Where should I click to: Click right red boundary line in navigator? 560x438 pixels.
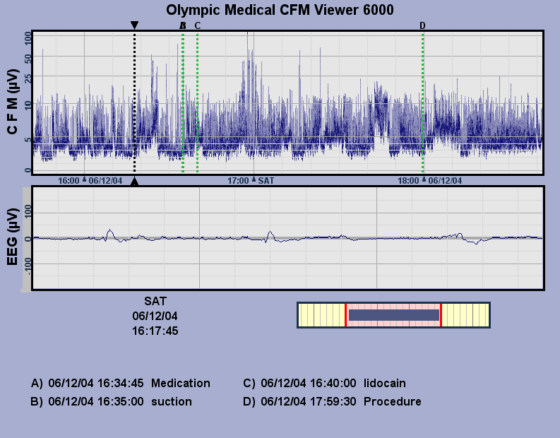click(441, 315)
